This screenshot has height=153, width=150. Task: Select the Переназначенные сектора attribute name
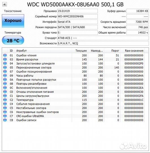point(34,67)
